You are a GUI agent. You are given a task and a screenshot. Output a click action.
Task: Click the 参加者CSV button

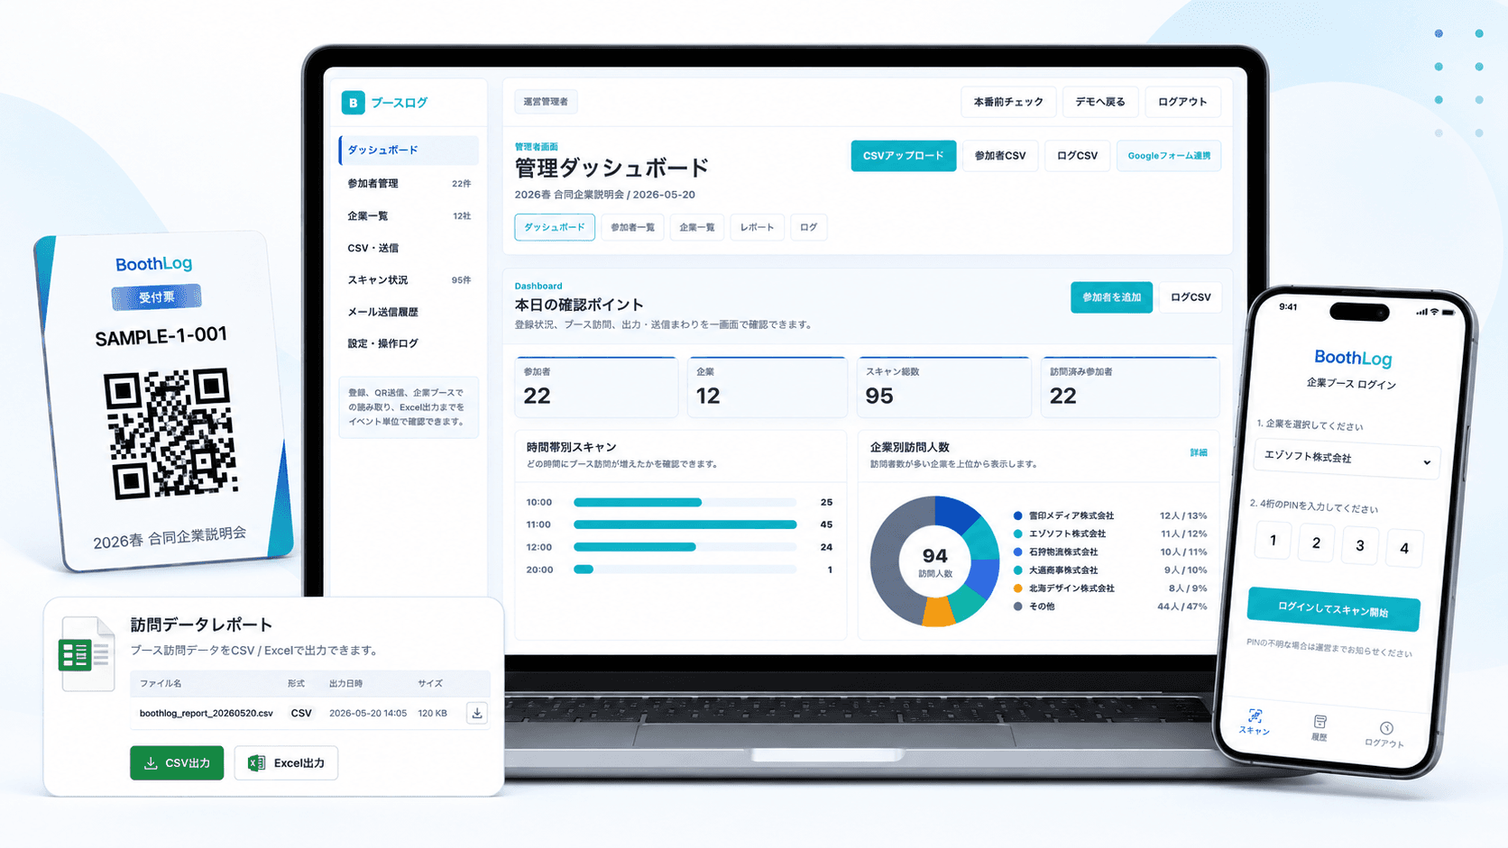[x=1000, y=156]
